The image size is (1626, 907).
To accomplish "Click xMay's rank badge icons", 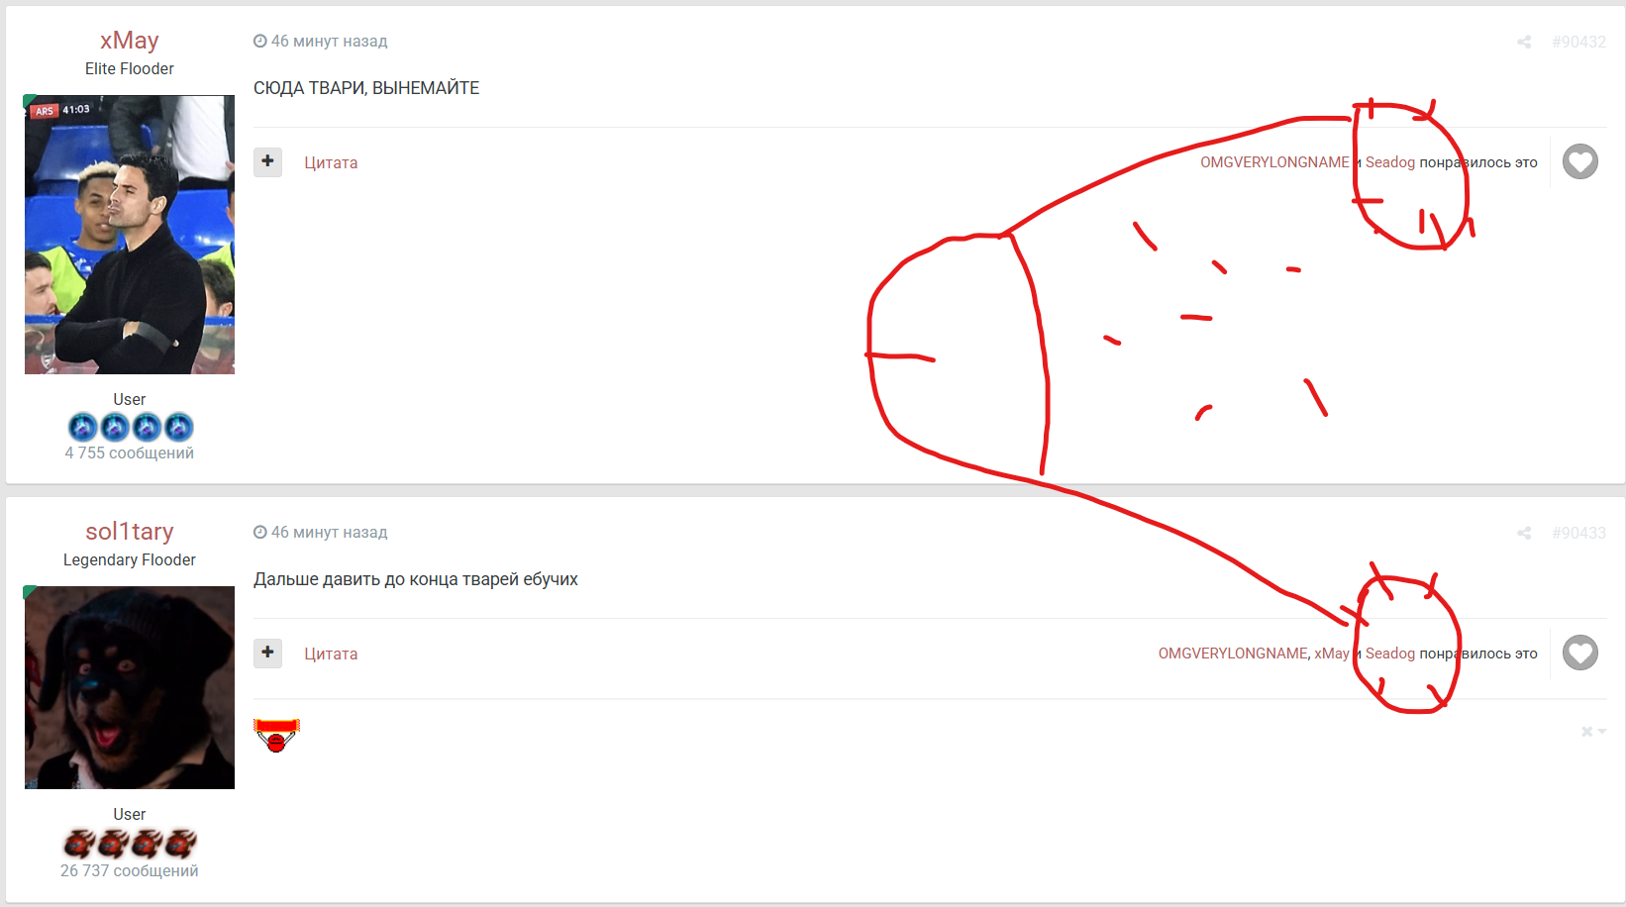I will 130,427.
